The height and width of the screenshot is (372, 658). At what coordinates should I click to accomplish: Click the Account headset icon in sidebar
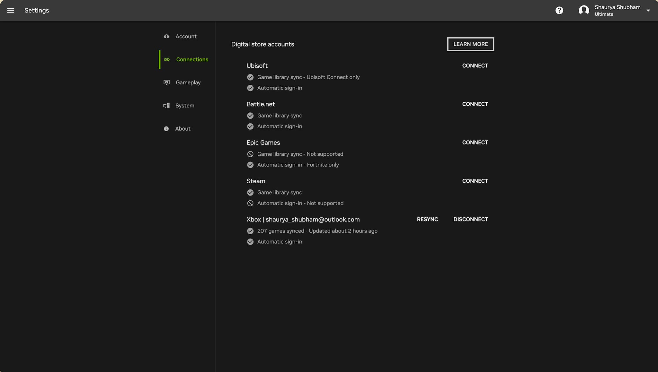[x=166, y=37]
